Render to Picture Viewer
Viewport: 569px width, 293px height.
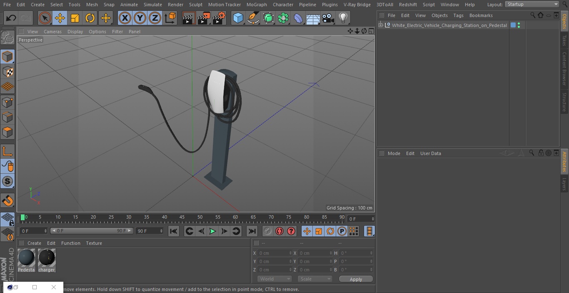point(204,18)
